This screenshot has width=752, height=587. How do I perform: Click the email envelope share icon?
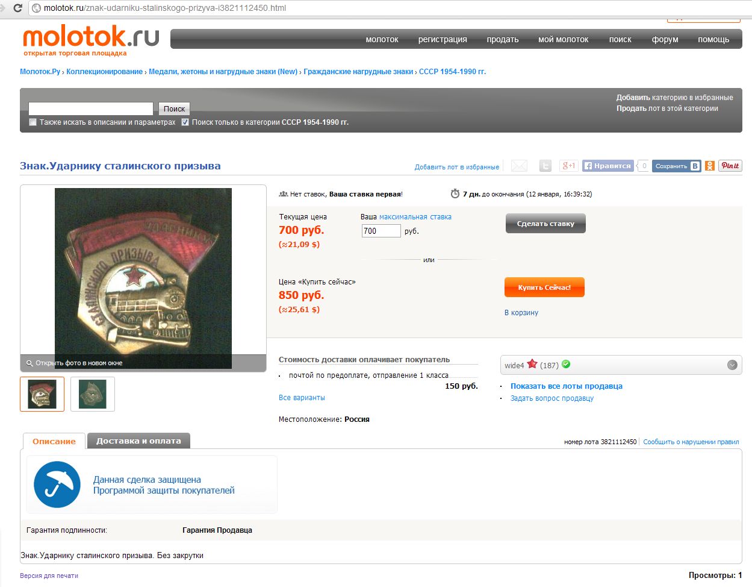[x=519, y=166]
